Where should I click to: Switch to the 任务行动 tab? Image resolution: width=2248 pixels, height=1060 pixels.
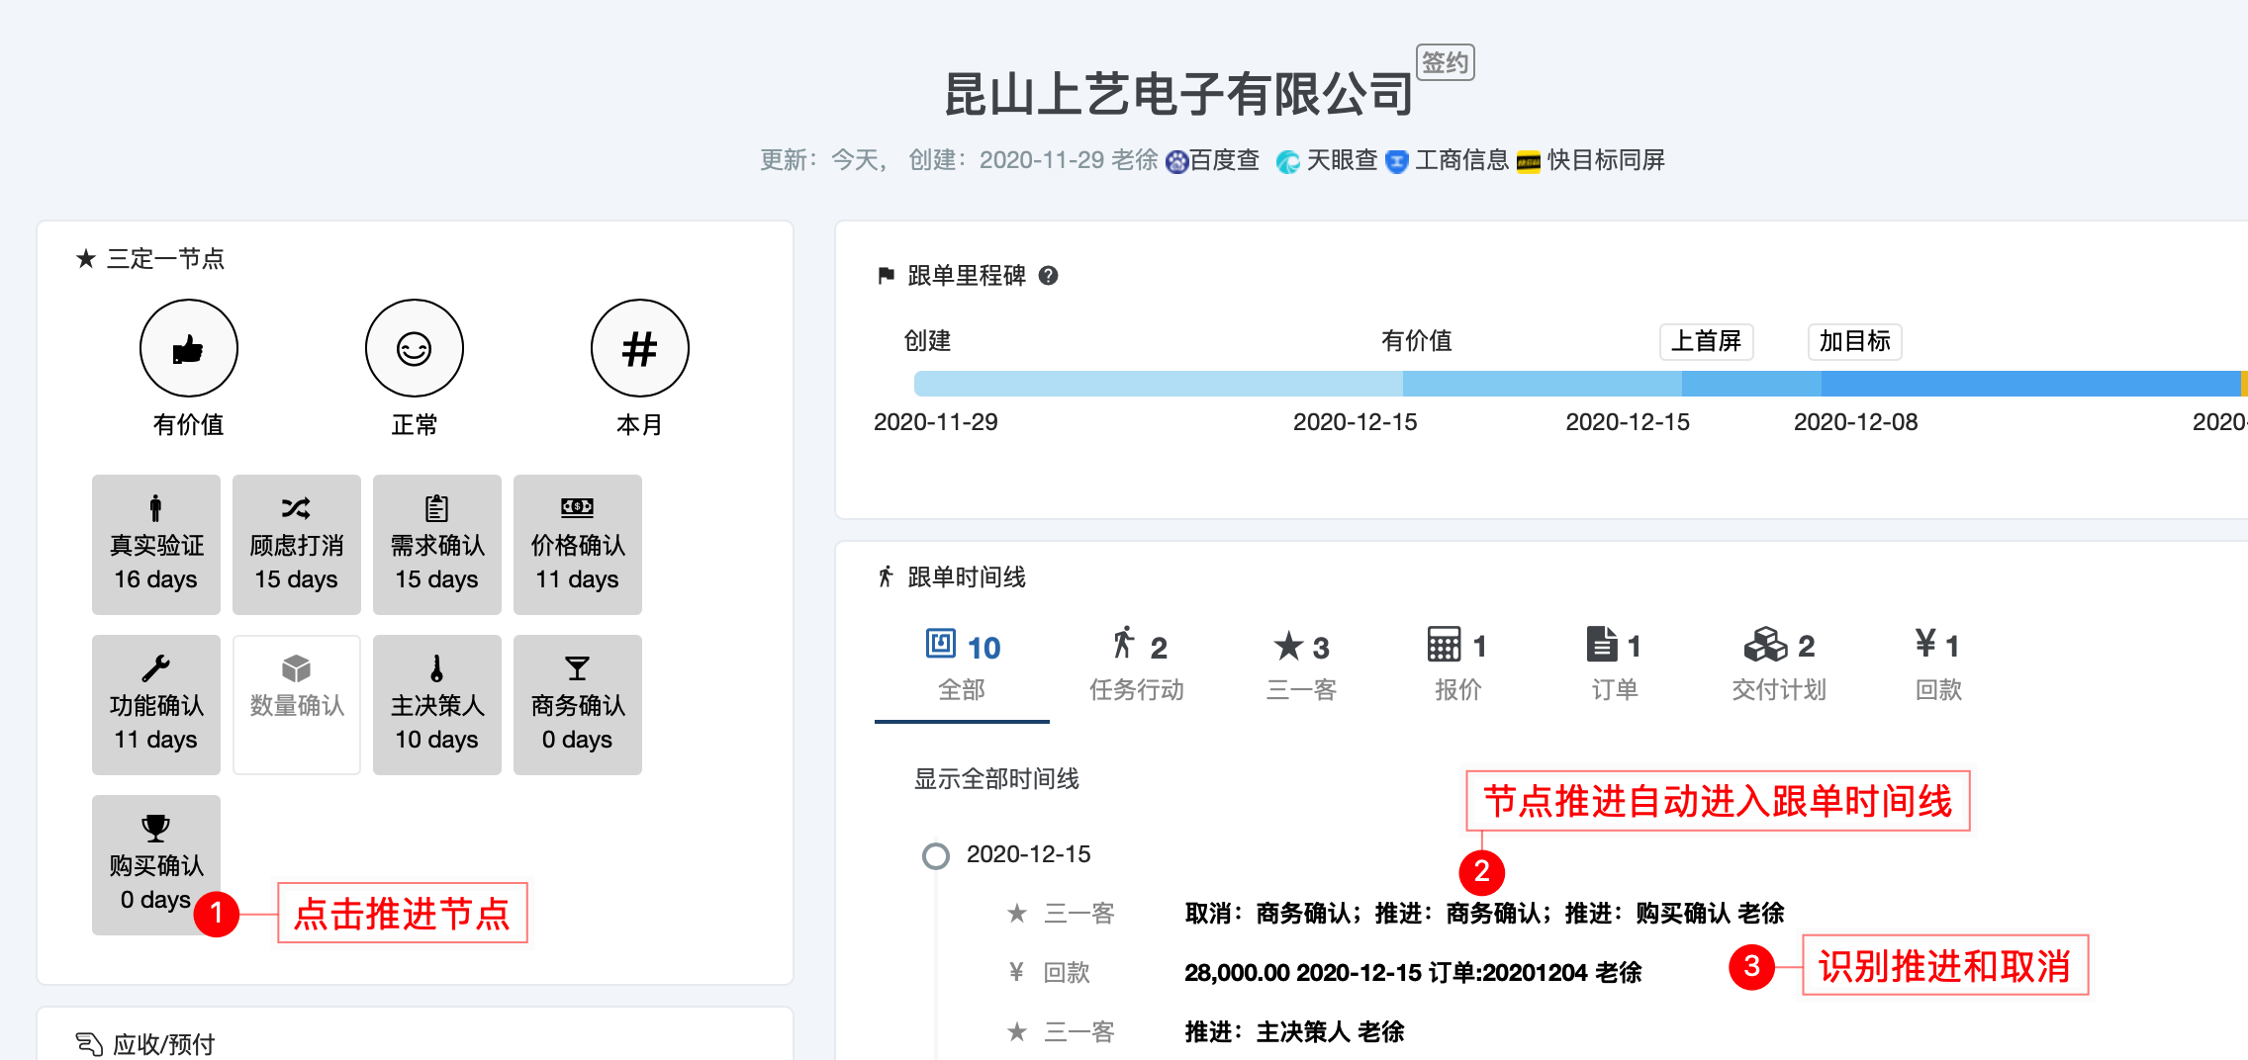click(x=1136, y=665)
